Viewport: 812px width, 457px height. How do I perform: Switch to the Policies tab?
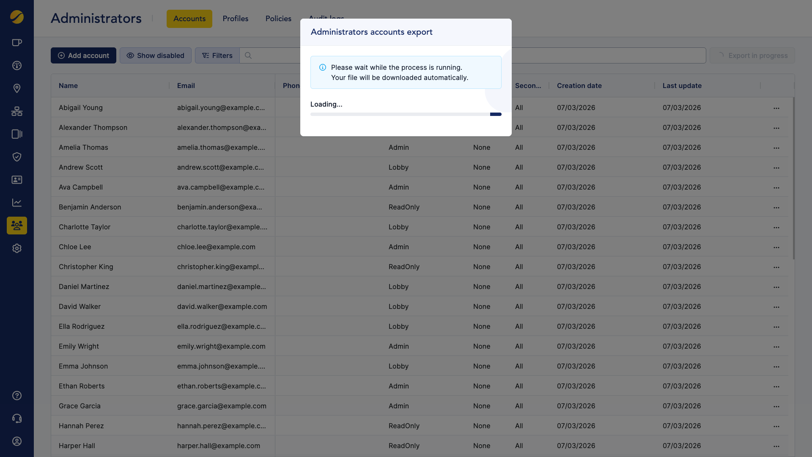[x=278, y=19]
